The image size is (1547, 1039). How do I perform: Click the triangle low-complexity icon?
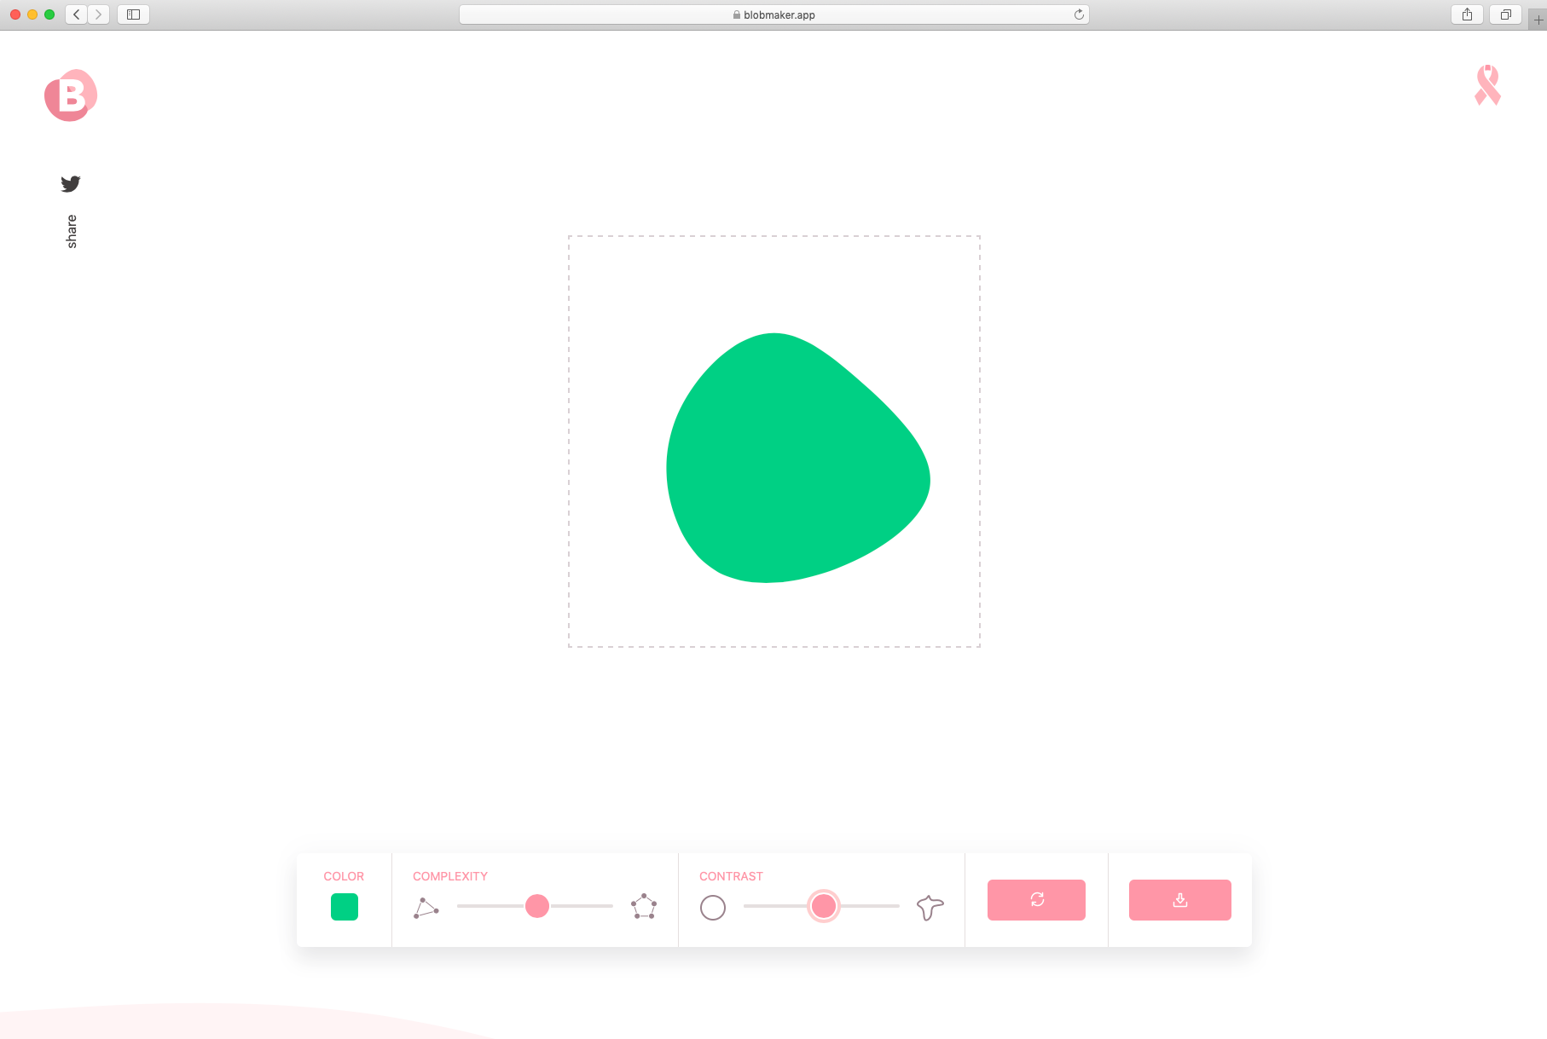coord(426,908)
